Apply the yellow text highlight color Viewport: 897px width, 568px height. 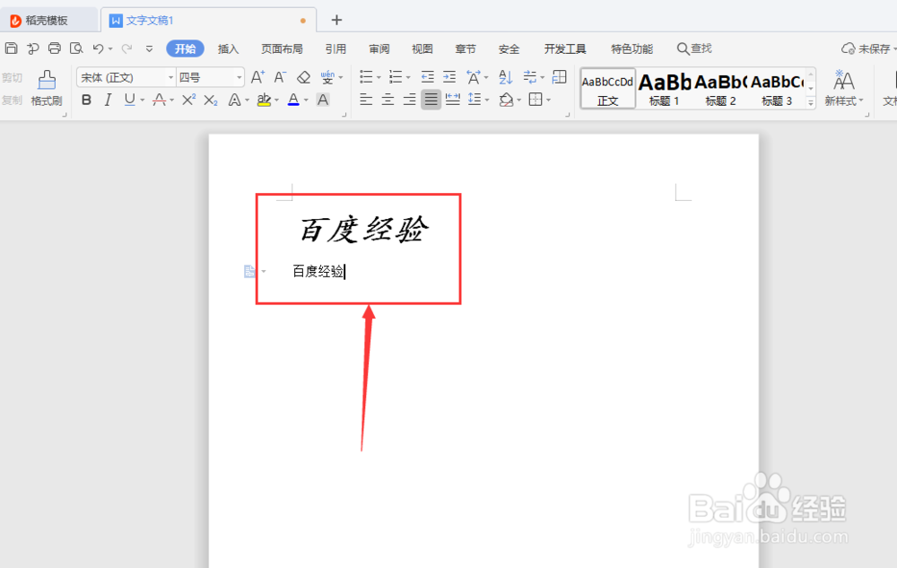pyautogui.click(x=264, y=100)
